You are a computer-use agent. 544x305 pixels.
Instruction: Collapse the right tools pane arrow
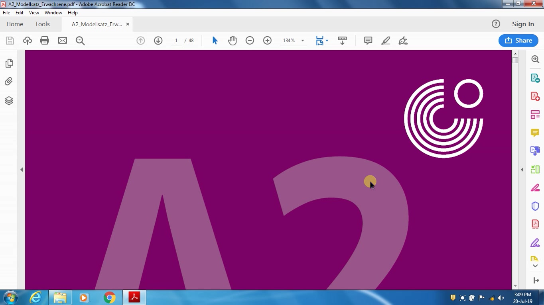522,170
